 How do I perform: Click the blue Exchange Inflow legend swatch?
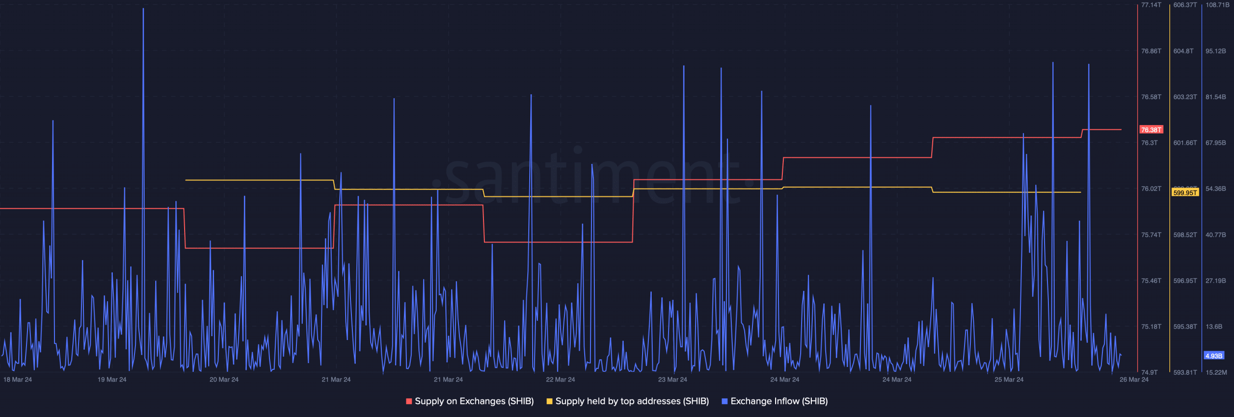click(724, 401)
